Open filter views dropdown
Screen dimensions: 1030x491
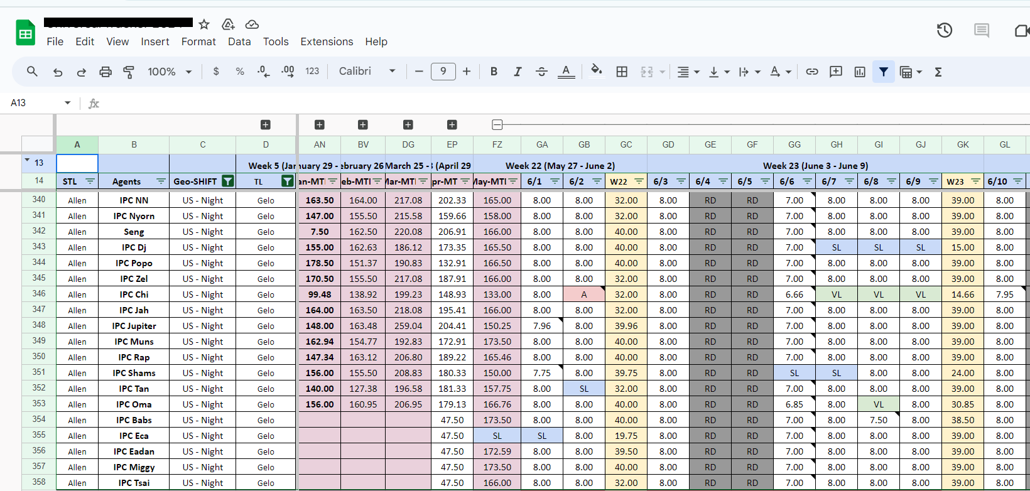(x=911, y=72)
